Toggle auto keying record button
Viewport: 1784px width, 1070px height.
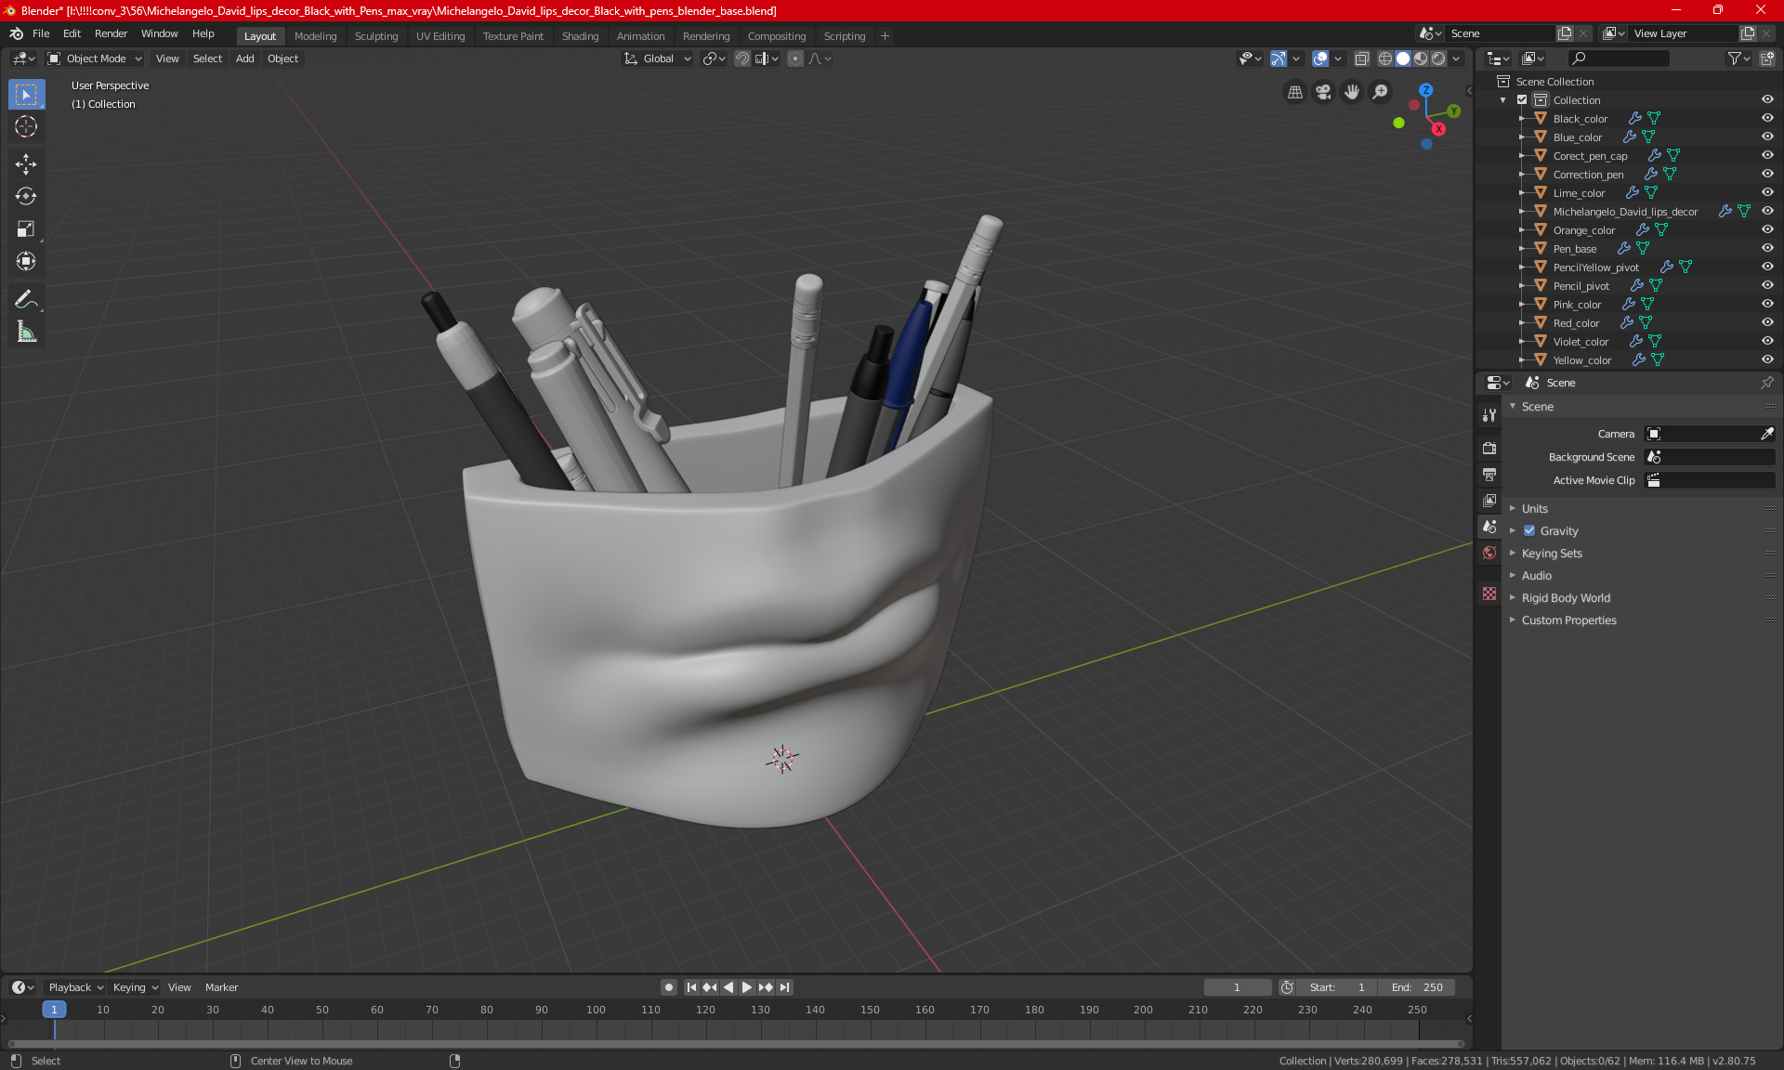click(668, 987)
